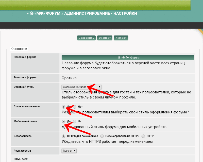Click the Основные section legend
The image size is (203, 162).
pos(19,49)
